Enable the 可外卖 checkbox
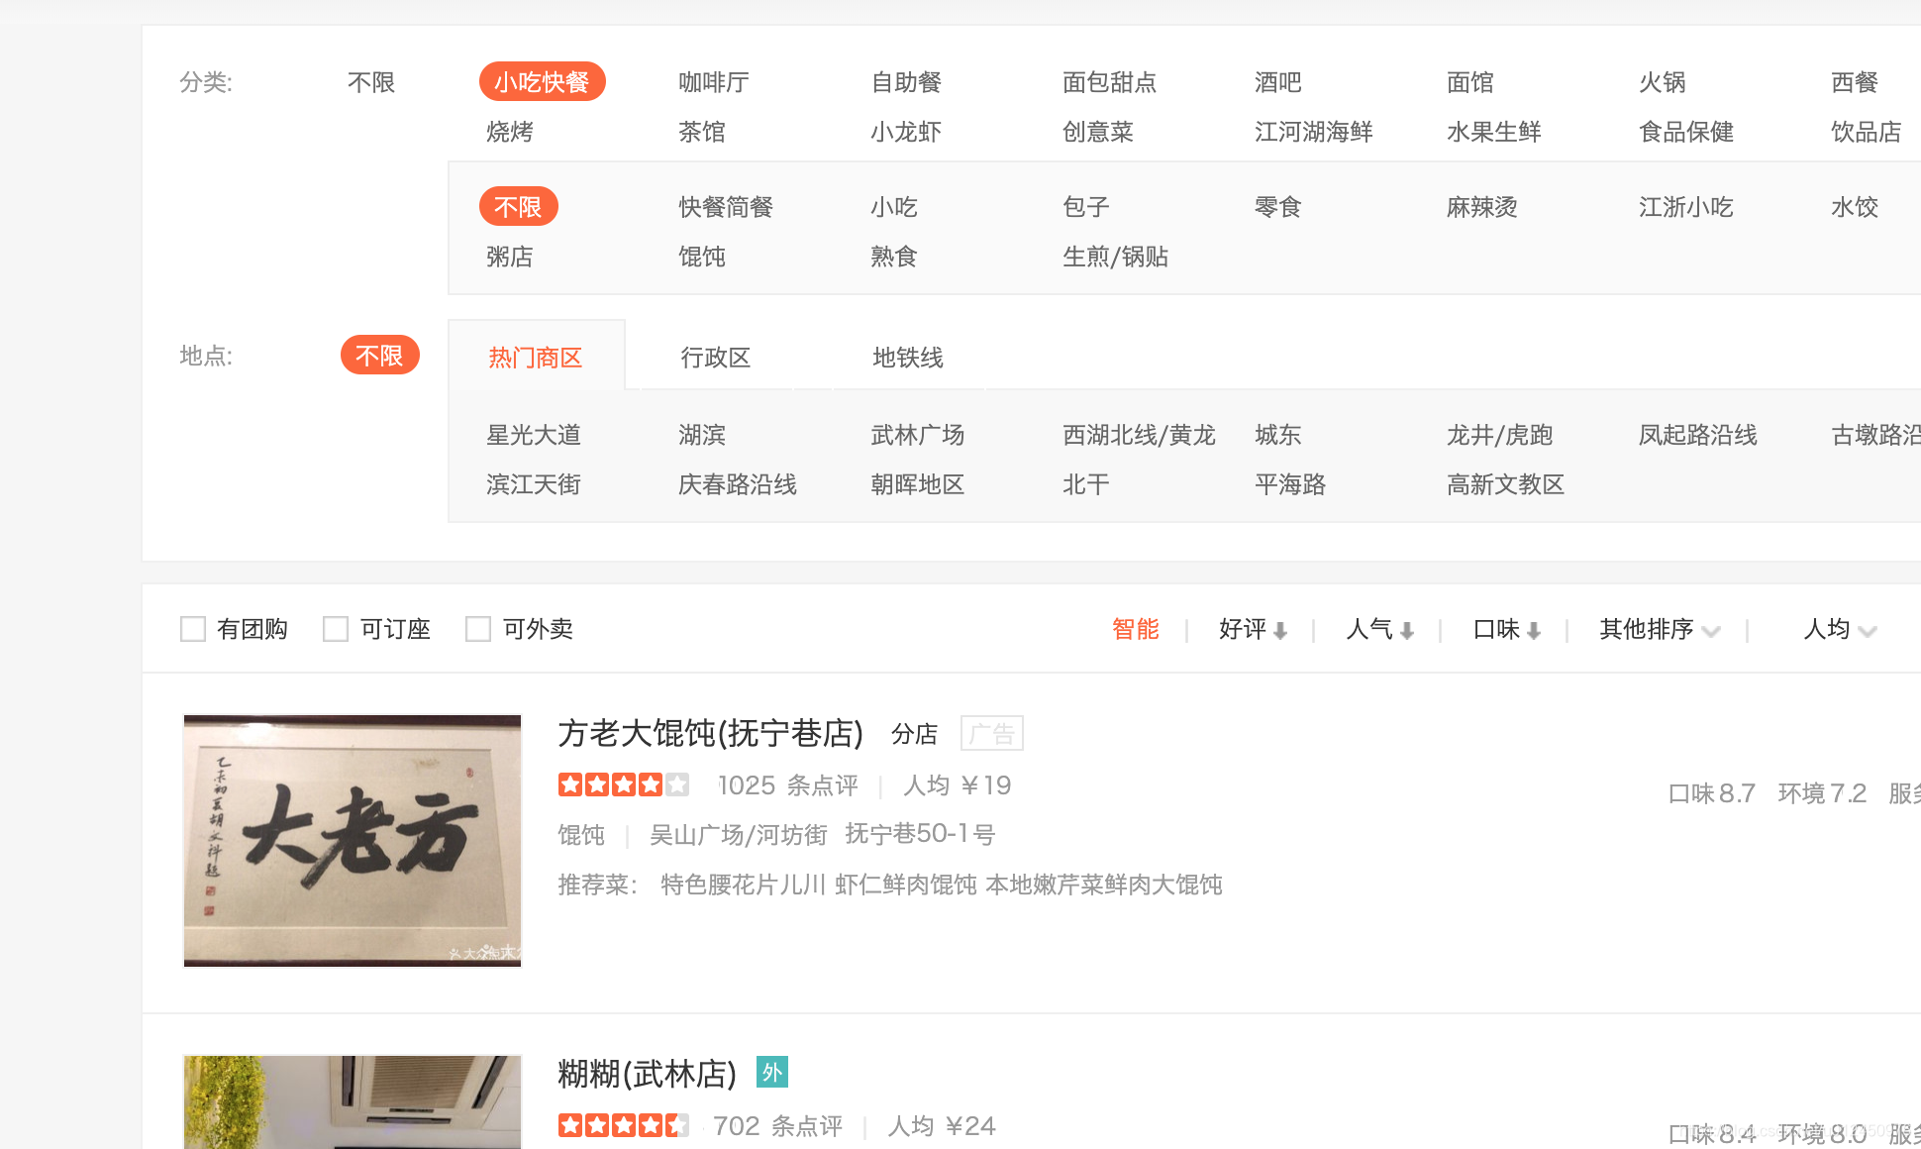1921x1149 pixels. click(478, 628)
